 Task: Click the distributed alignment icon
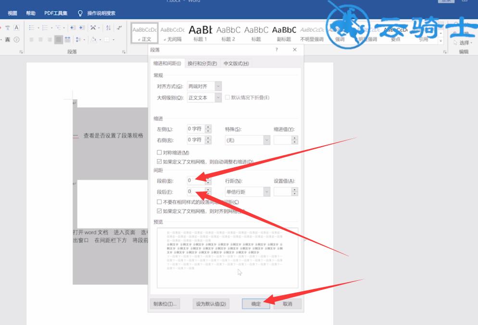(x=68, y=39)
